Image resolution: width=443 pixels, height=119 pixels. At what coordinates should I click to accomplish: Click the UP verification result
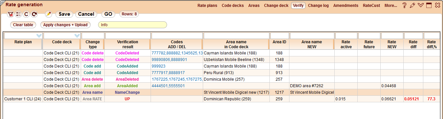click(x=127, y=99)
